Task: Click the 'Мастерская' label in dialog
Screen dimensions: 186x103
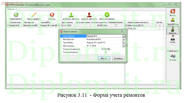Action: (x=68, y=39)
